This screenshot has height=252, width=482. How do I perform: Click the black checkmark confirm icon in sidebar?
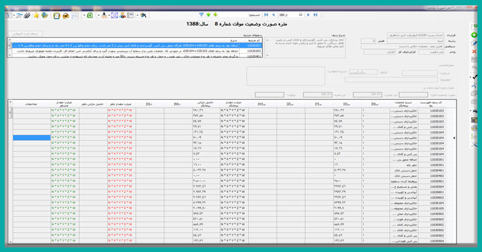[474, 77]
